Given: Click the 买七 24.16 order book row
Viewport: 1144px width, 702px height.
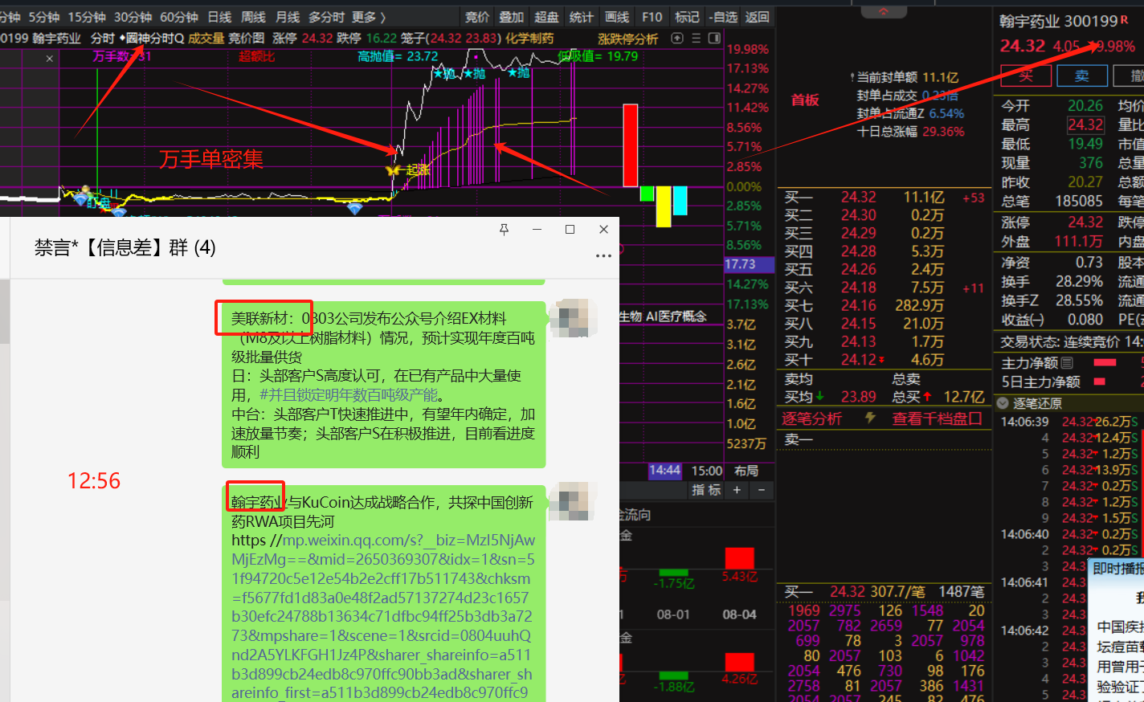Looking at the screenshot, I should pos(884,305).
